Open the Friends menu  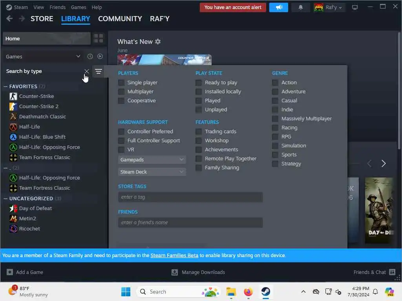[58, 7]
